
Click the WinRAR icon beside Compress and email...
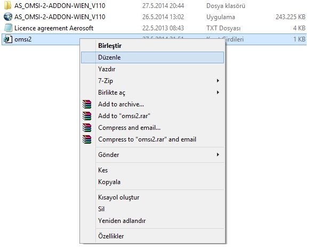pos(87,128)
